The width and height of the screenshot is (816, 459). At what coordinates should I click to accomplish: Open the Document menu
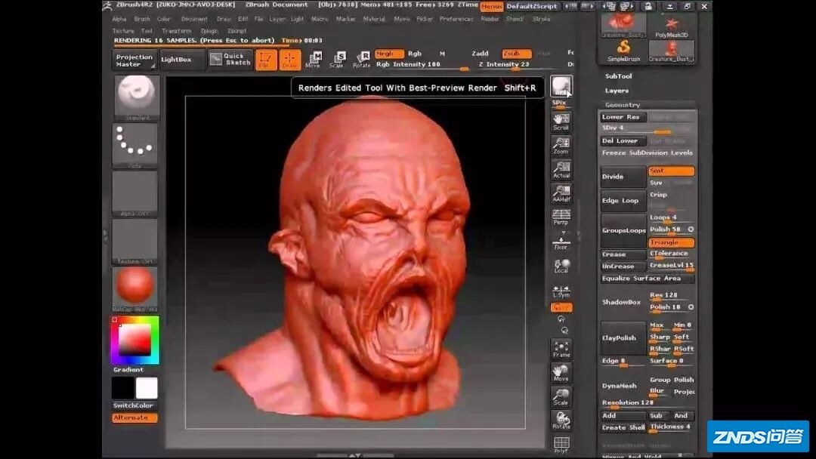pyautogui.click(x=194, y=19)
